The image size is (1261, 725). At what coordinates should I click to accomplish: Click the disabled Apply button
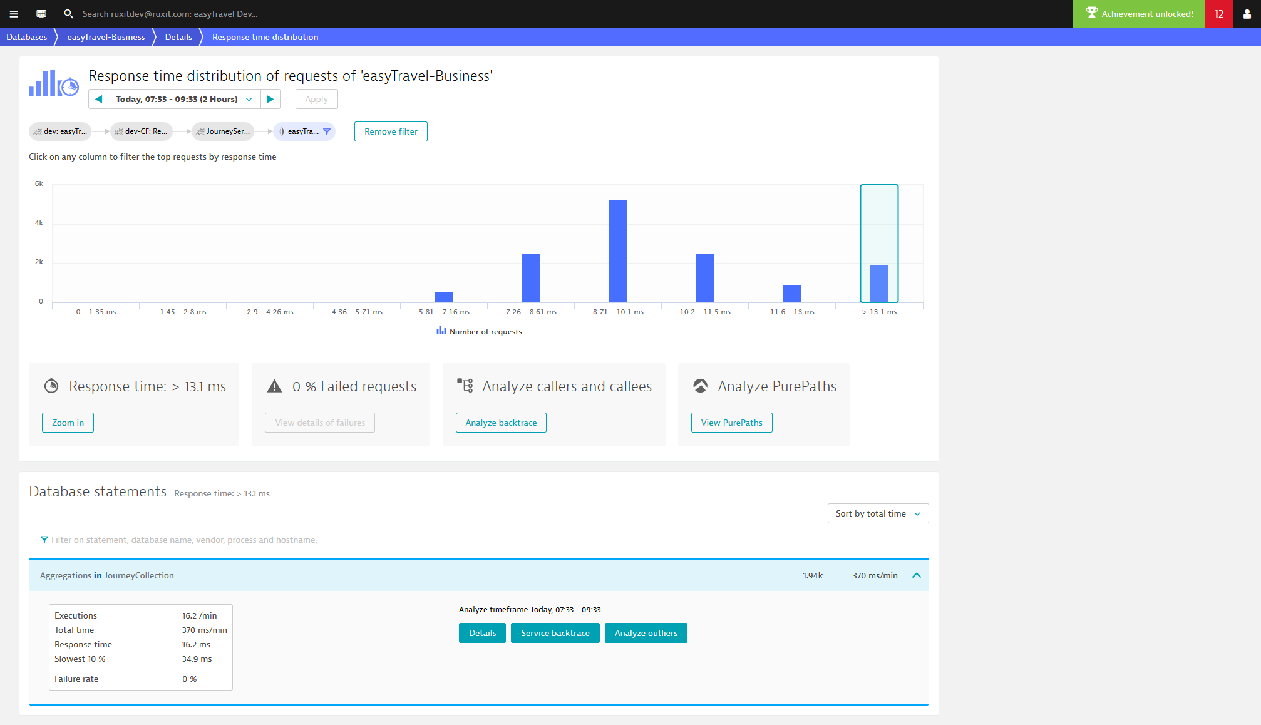(x=316, y=99)
